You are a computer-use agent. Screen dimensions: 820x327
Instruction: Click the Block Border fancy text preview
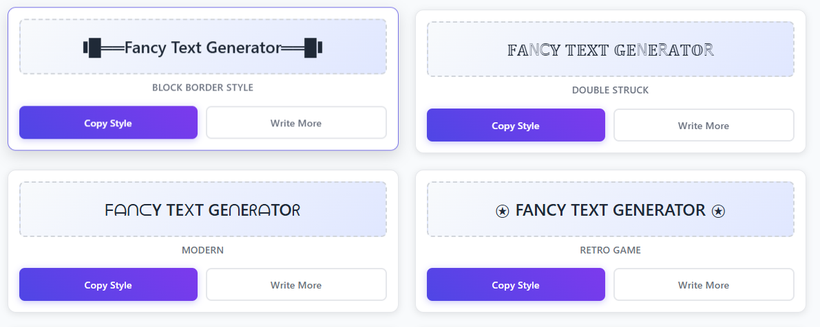click(203, 47)
